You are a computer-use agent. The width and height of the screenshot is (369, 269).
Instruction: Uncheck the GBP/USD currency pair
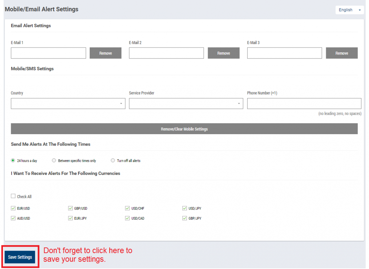(x=70, y=208)
